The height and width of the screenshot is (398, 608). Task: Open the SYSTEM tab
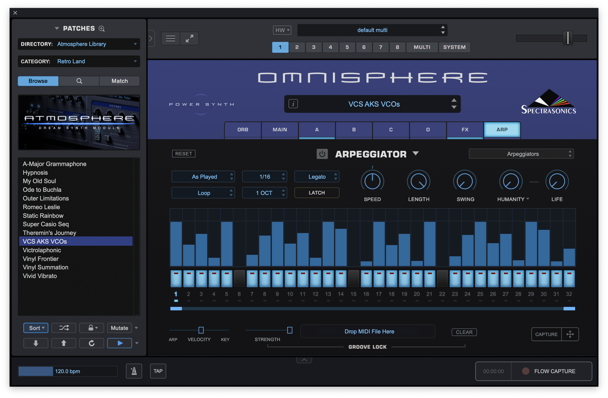click(x=455, y=47)
